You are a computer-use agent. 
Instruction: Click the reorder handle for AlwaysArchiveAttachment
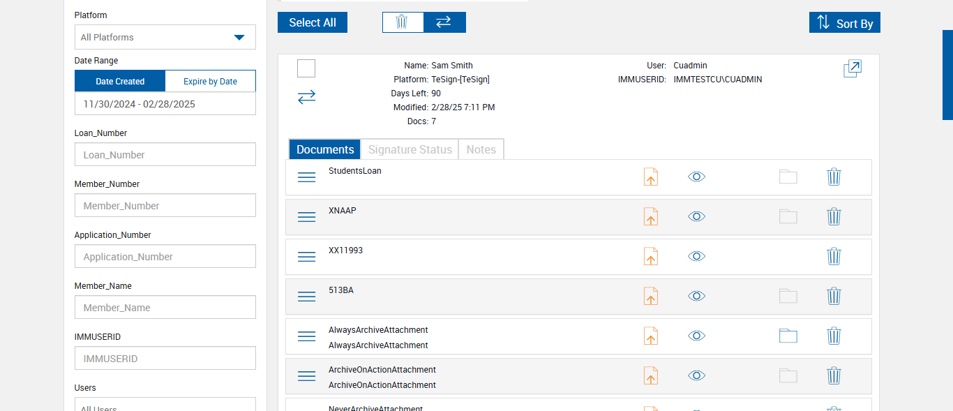point(307,336)
